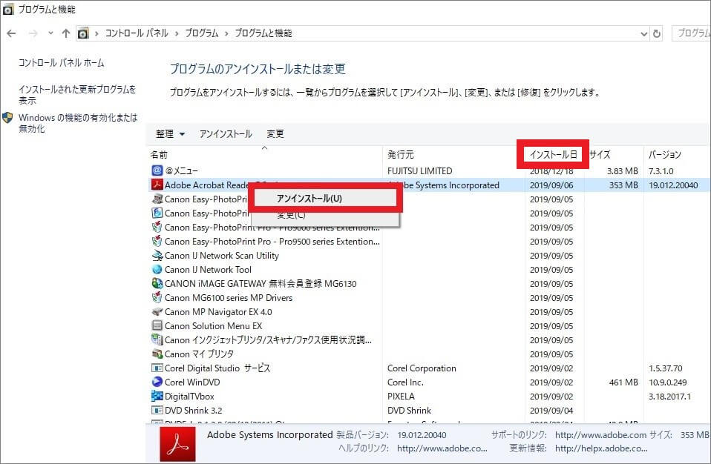Click the PIXELA publisher cell

pyautogui.click(x=401, y=396)
